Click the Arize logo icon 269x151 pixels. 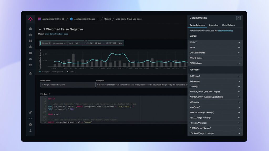(x=30, y=19)
